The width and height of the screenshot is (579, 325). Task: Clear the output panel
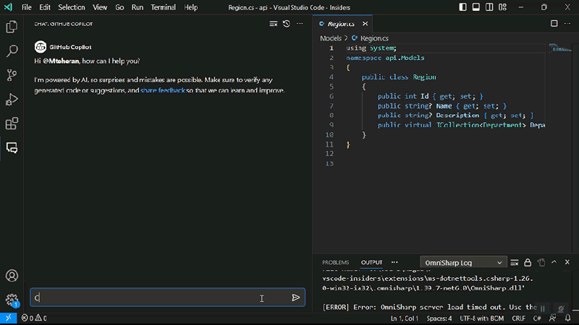point(515,262)
